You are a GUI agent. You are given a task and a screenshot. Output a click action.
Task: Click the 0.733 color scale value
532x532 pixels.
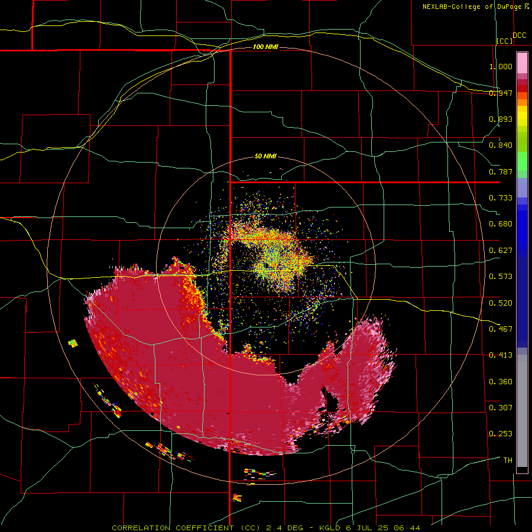501,198
